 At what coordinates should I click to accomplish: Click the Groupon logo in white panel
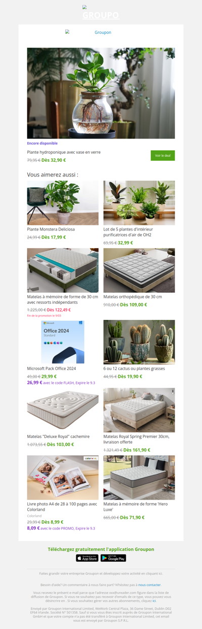click(101, 32)
